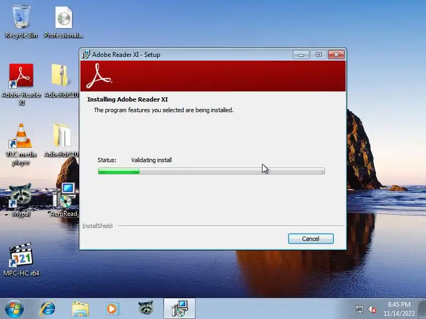
Task: Click the Show desktop strip beside clock
Action: click(x=422, y=309)
